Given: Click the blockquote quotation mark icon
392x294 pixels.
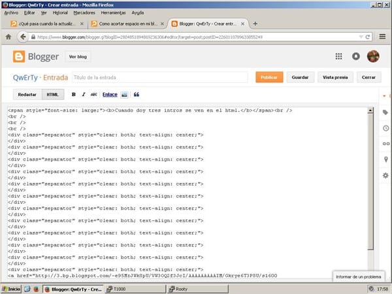Looking at the screenshot, I should (x=137, y=94).
